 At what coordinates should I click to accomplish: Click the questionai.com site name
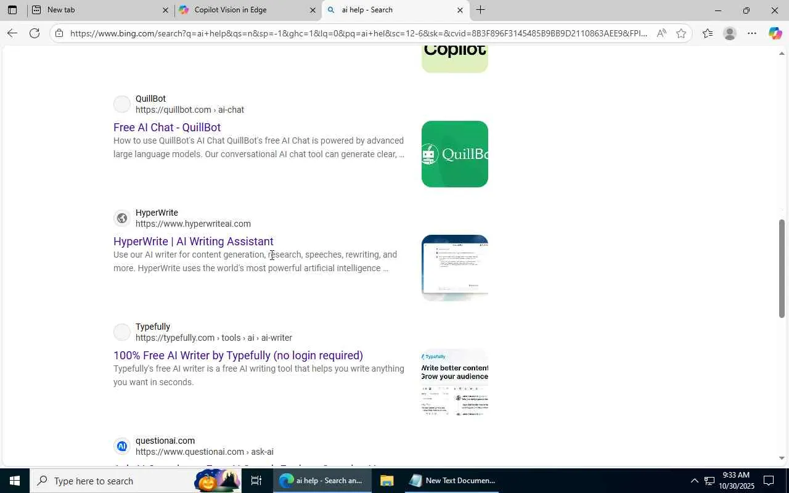165,441
